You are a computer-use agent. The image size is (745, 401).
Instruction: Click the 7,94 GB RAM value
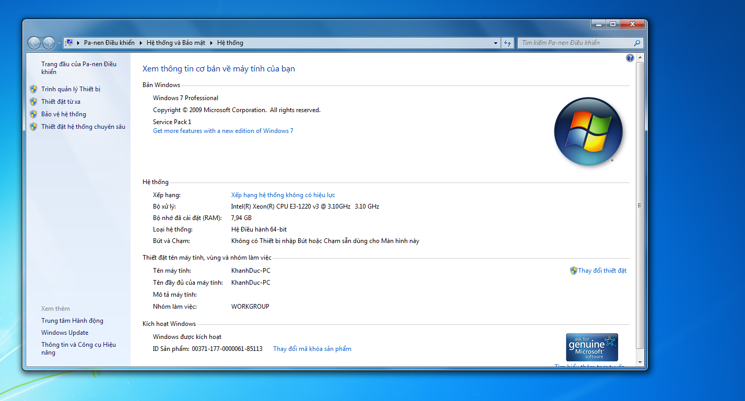coord(241,218)
